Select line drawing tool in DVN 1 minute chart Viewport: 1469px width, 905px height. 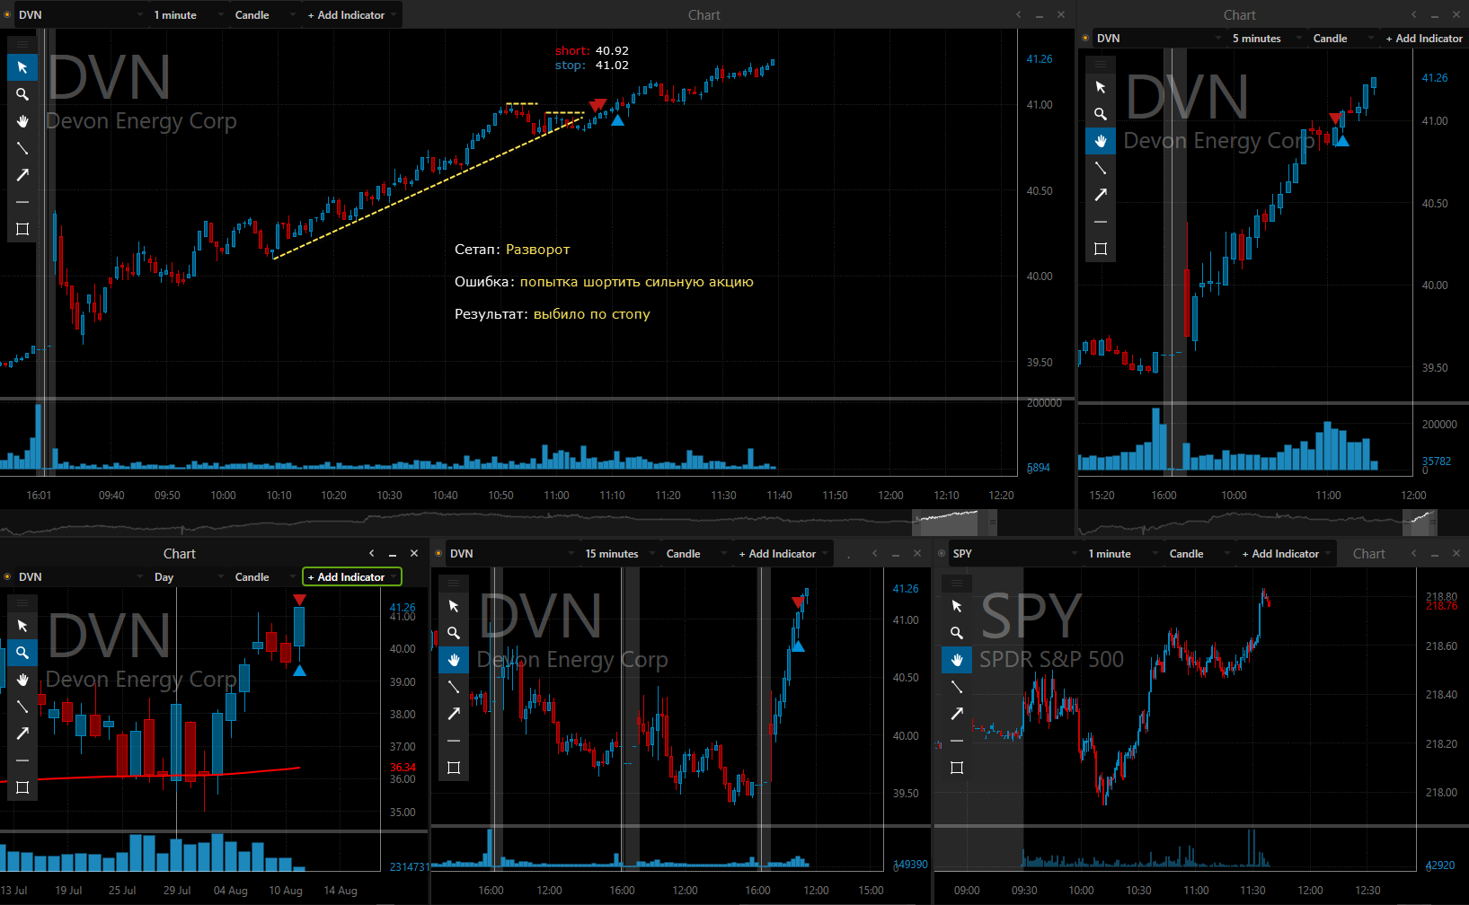[x=22, y=148]
